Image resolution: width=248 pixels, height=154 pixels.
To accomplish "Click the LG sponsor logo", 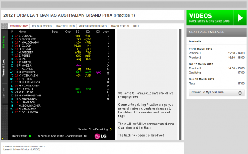I will click(100, 136).
